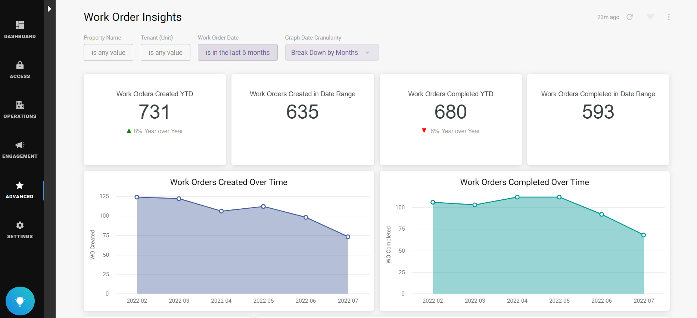Go to Operations building icon
The height and width of the screenshot is (318, 697).
20,110
